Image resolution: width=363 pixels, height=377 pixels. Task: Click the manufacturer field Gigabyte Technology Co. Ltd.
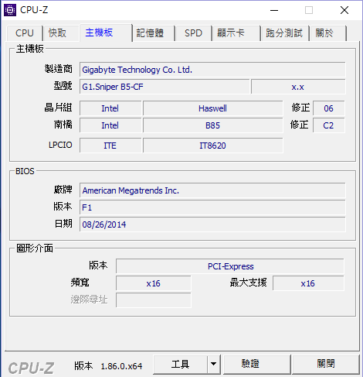click(212, 70)
